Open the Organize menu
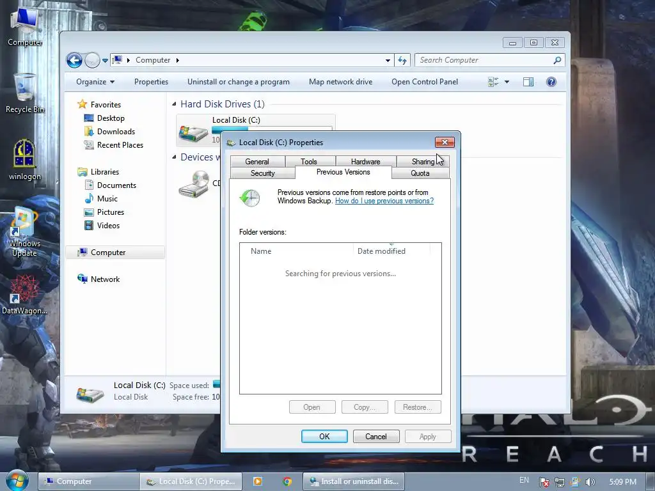Screen dimensions: 655x491 (95, 82)
